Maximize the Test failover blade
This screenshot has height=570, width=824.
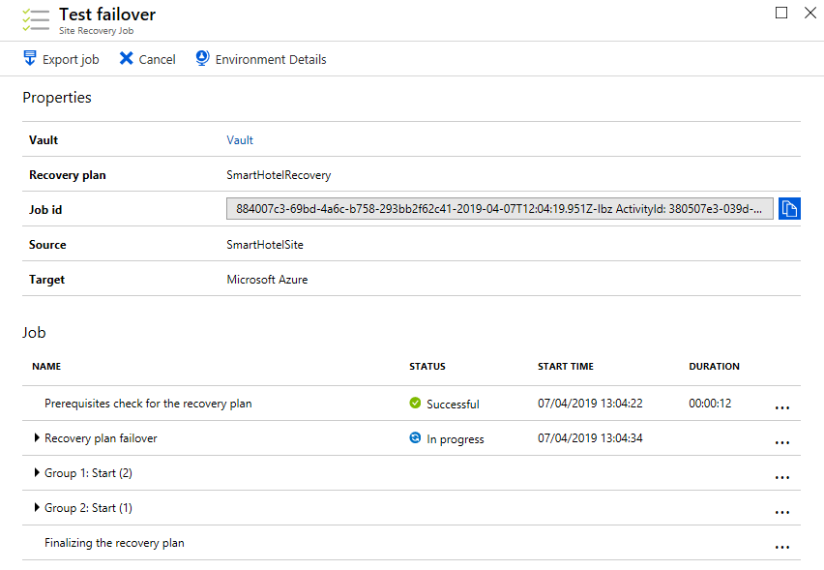coord(781,13)
